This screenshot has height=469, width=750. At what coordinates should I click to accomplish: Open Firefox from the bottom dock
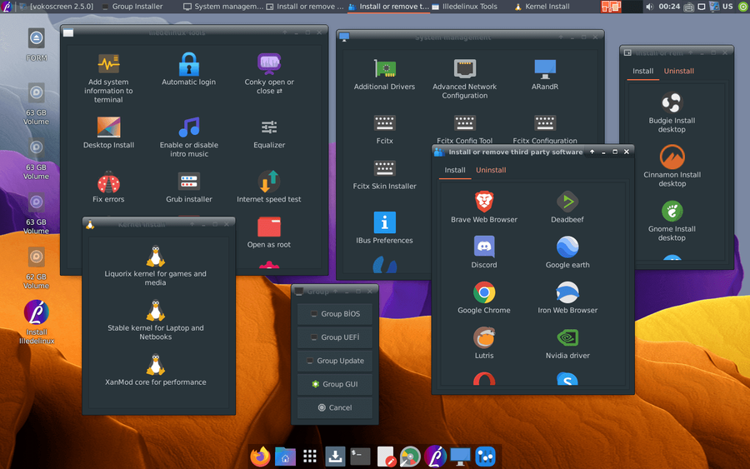click(260, 457)
